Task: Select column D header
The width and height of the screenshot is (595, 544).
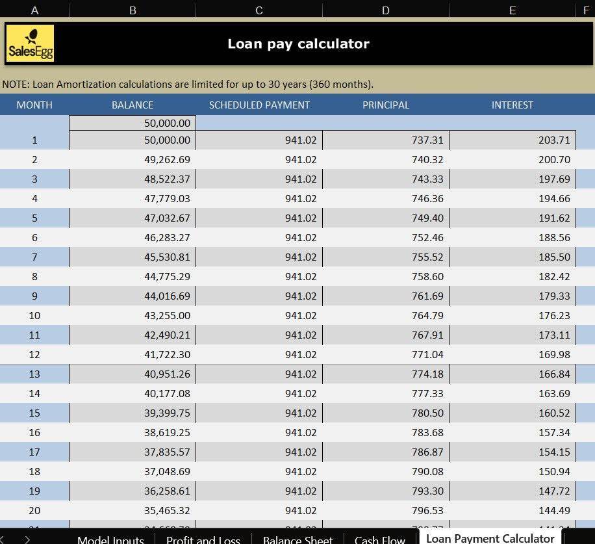Action: coord(386,10)
